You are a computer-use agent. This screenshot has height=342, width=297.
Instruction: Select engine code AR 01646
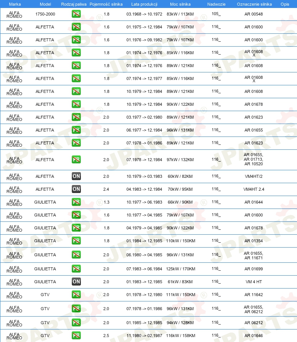point(253,336)
